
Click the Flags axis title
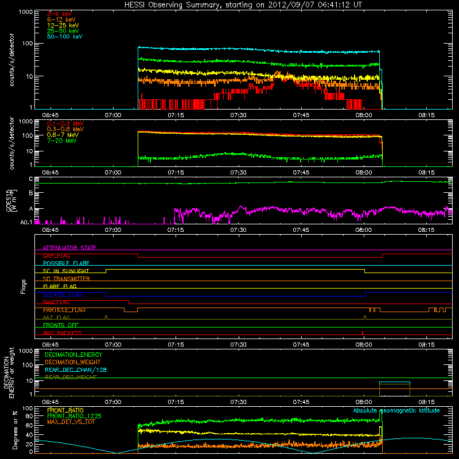coord(24,286)
